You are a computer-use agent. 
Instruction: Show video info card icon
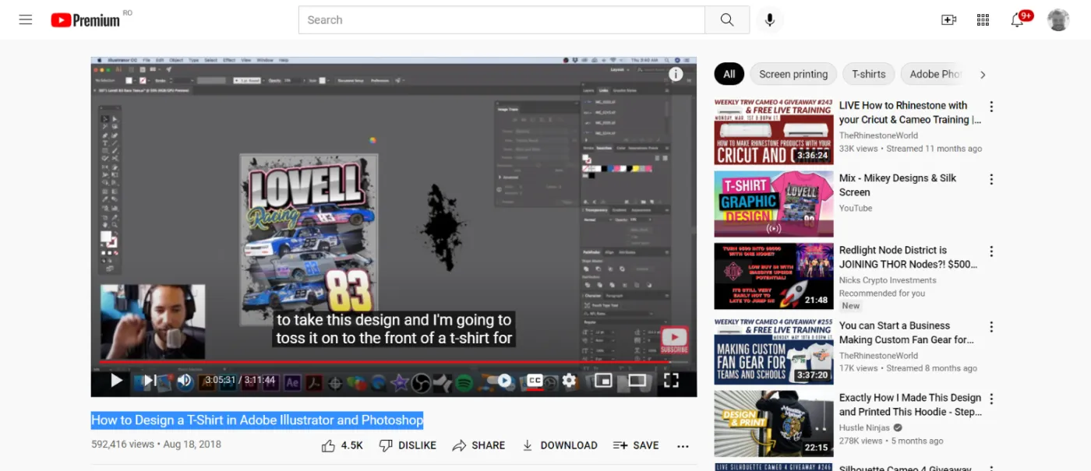[x=676, y=74]
